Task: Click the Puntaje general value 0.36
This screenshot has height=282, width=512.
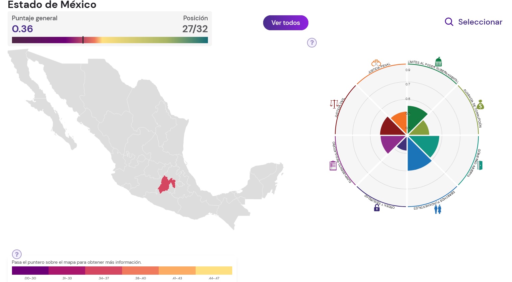Action: (22, 29)
